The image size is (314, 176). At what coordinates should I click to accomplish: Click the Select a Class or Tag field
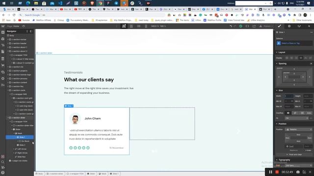pos(294,44)
